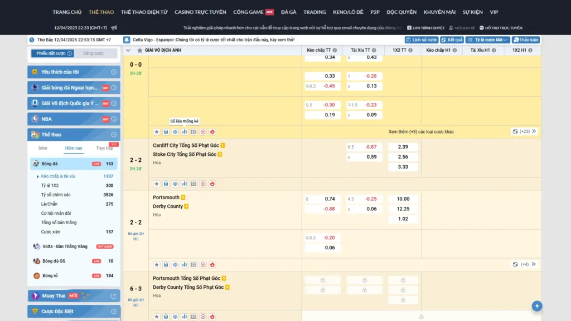571x321 pixels.
Task: Click info icon beside Kèo chấp TT header
Action: [x=335, y=50]
